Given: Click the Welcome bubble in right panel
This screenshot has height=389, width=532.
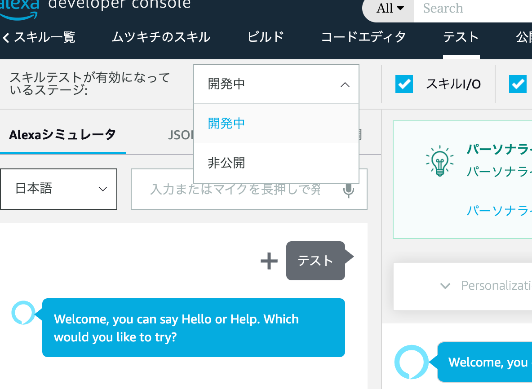Looking at the screenshot, I should tap(485, 362).
